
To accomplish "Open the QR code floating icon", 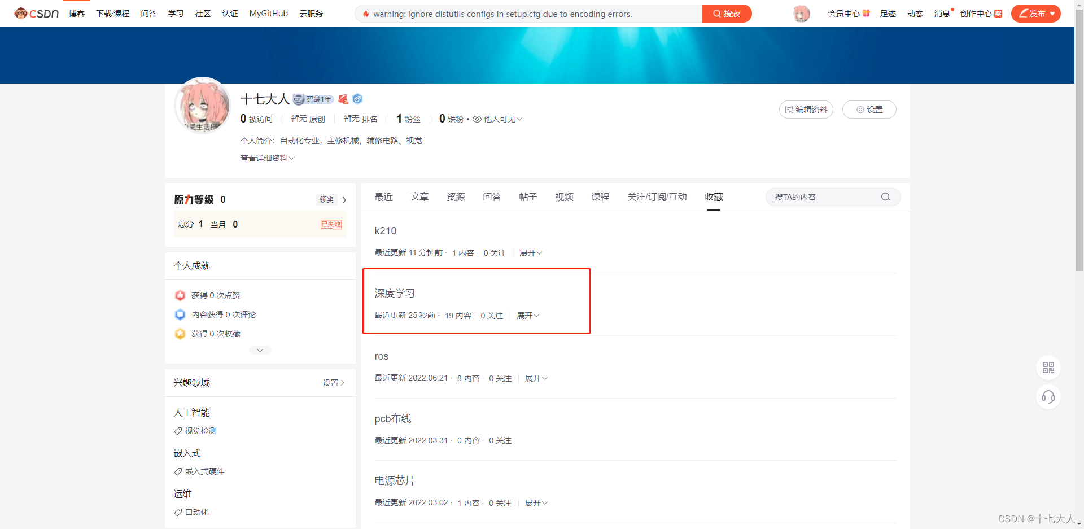I will (x=1048, y=368).
